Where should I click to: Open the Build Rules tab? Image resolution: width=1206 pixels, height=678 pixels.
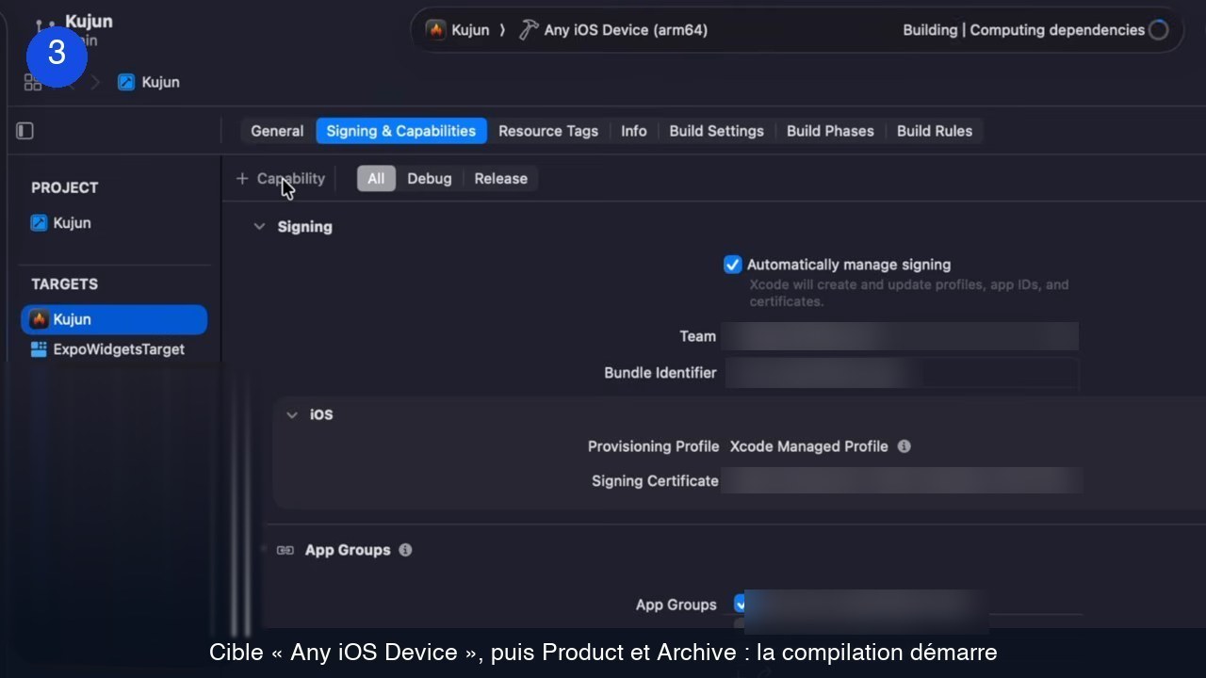click(x=935, y=131)
